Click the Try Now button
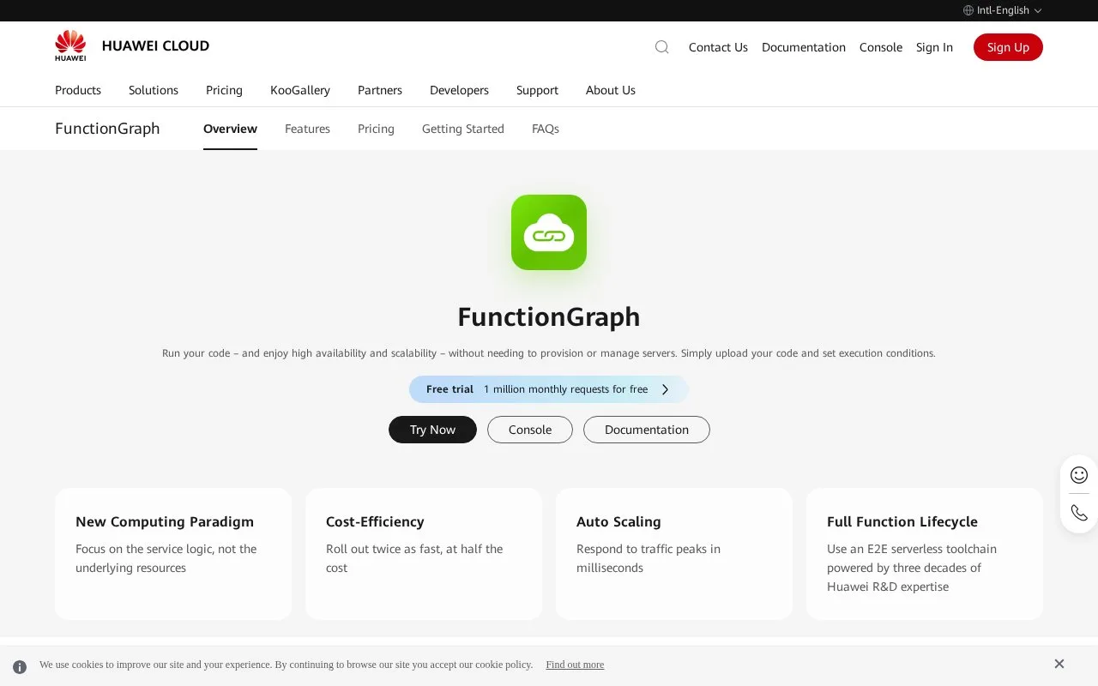Screen dimensions: 1098x686 click(432, 430)
